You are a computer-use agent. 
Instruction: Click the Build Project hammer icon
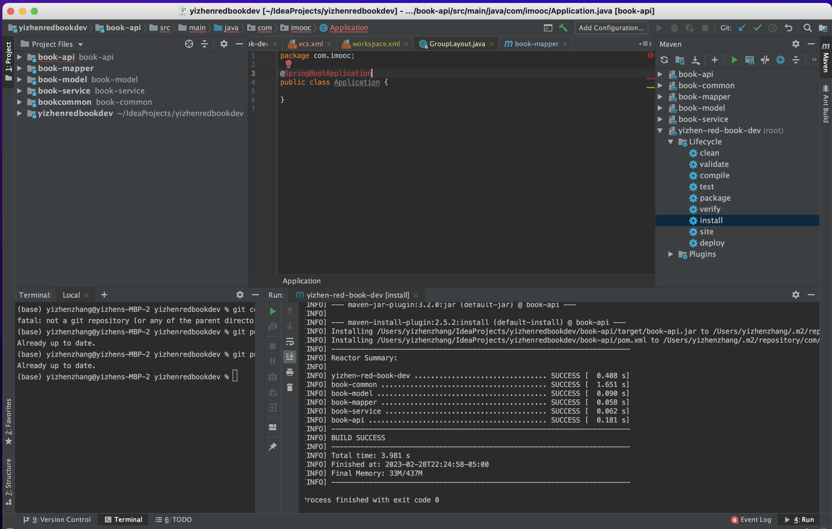coord(564,28)
